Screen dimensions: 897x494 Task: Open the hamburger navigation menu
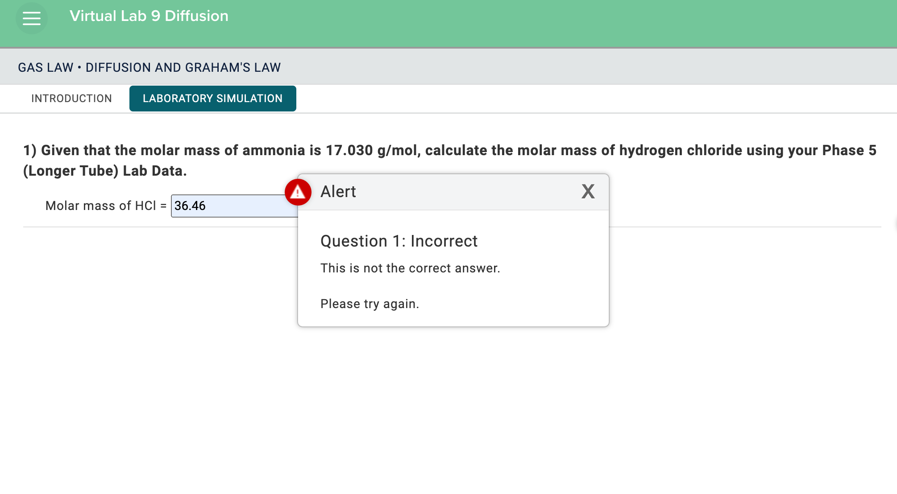click(31, 18)
